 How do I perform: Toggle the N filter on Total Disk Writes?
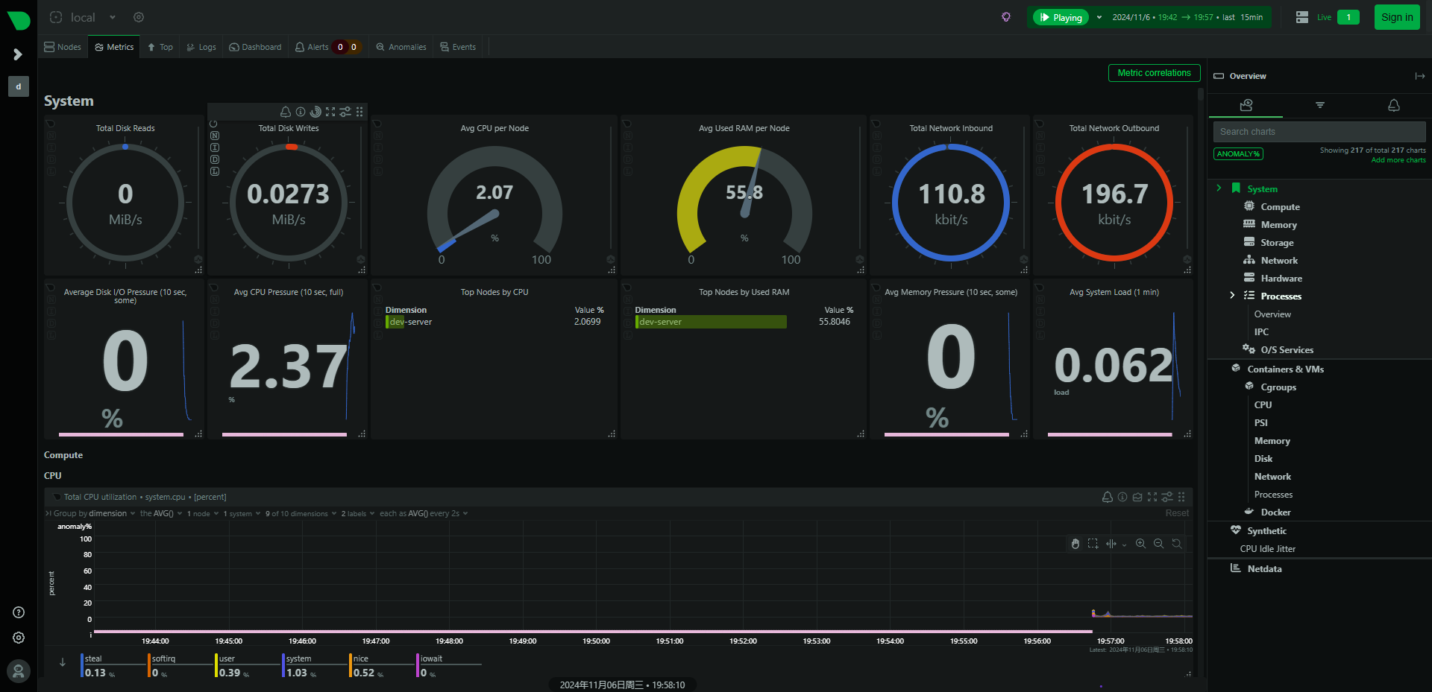point(215,136)
